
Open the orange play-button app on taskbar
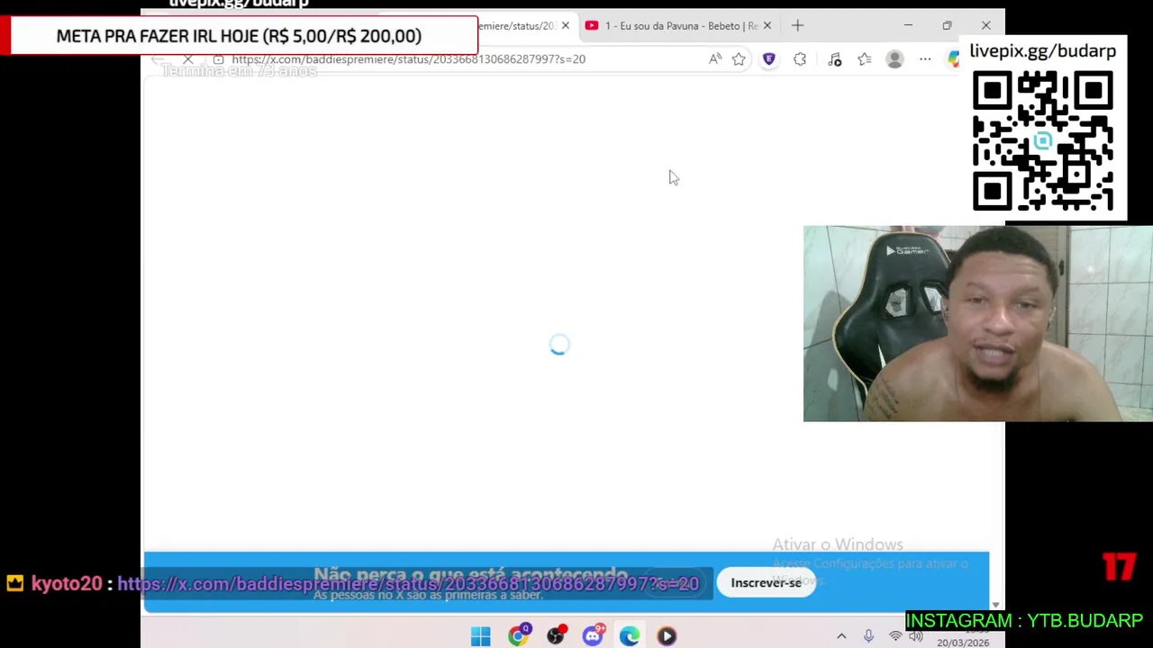click(667, 636)
